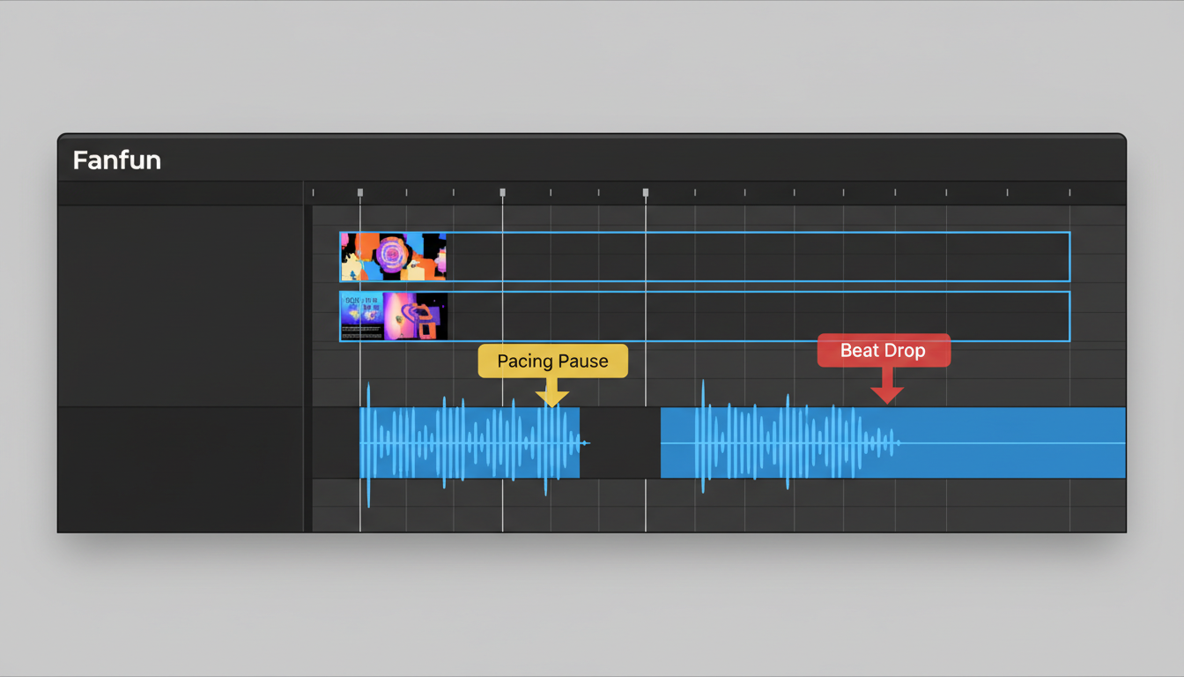
Task: Select the upper video clip's orange thumbnail
Action: [x=394, y=257]
